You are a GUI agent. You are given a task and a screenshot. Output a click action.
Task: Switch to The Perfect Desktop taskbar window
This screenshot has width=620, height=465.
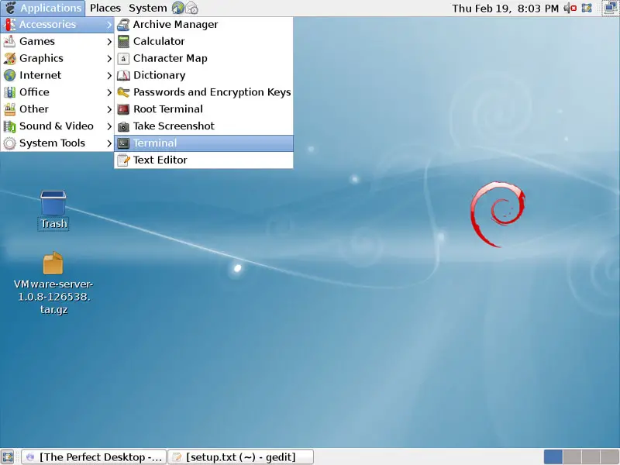pyautogui.click(x=94, y=457)
